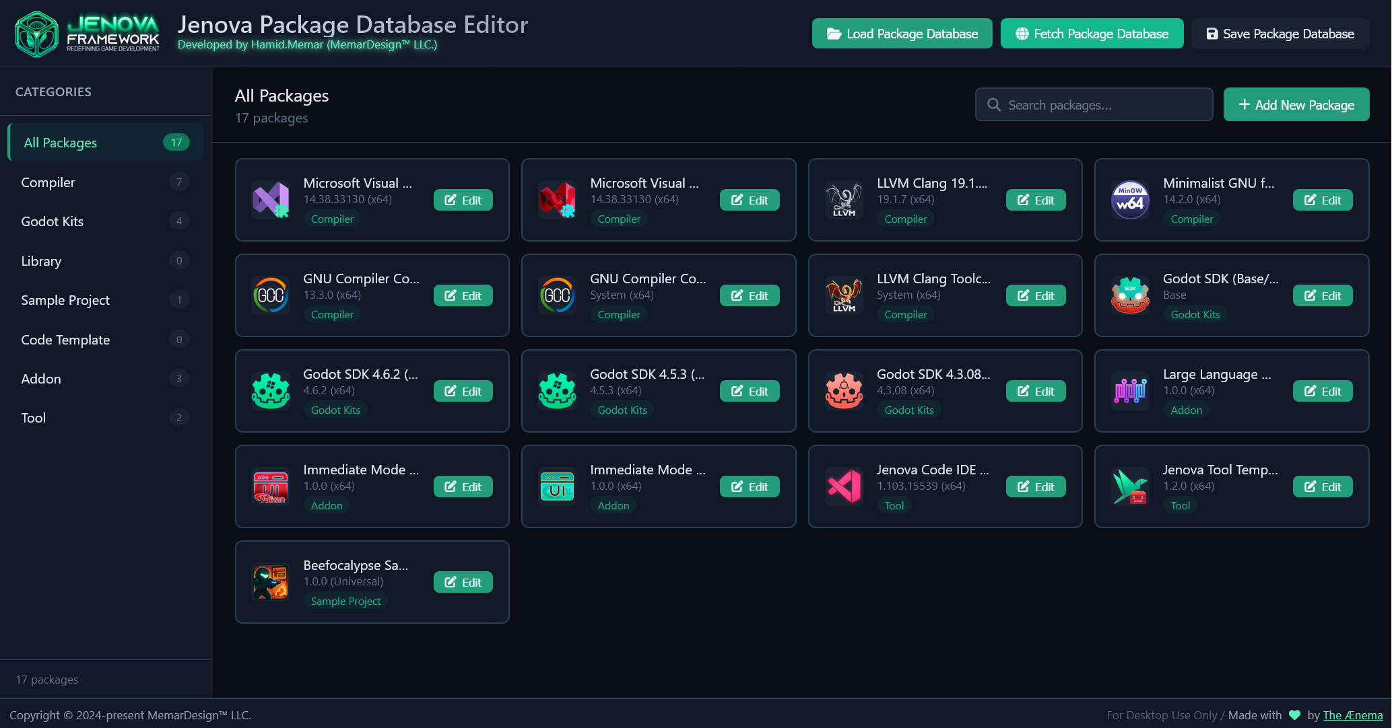
Task: Select All Packages category
Action: click(x=105, y=143)
